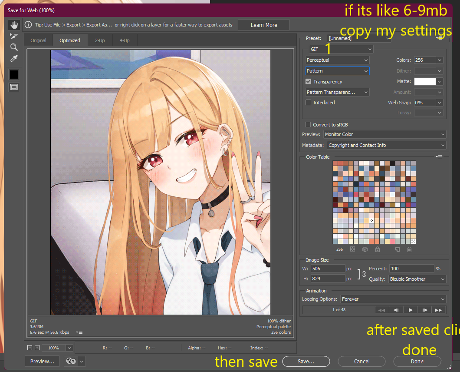Select the transparent swatch in Color Table

414,242
